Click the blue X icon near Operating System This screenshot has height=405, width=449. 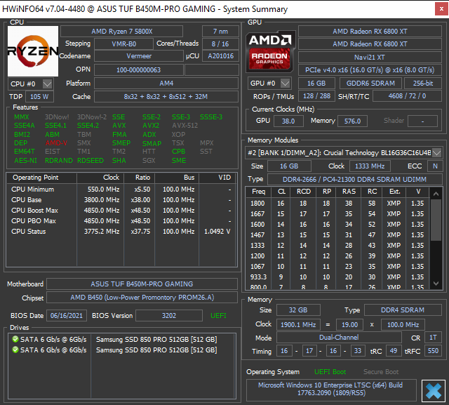(434, 391)
